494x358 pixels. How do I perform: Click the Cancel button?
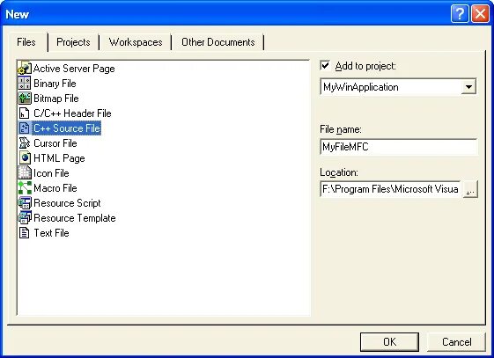pyautogui.click(x=456, y=341)
